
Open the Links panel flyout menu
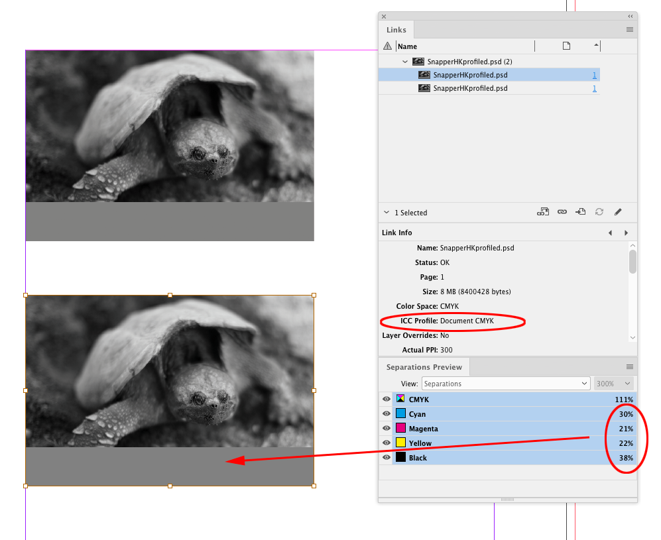coord(629,30)
